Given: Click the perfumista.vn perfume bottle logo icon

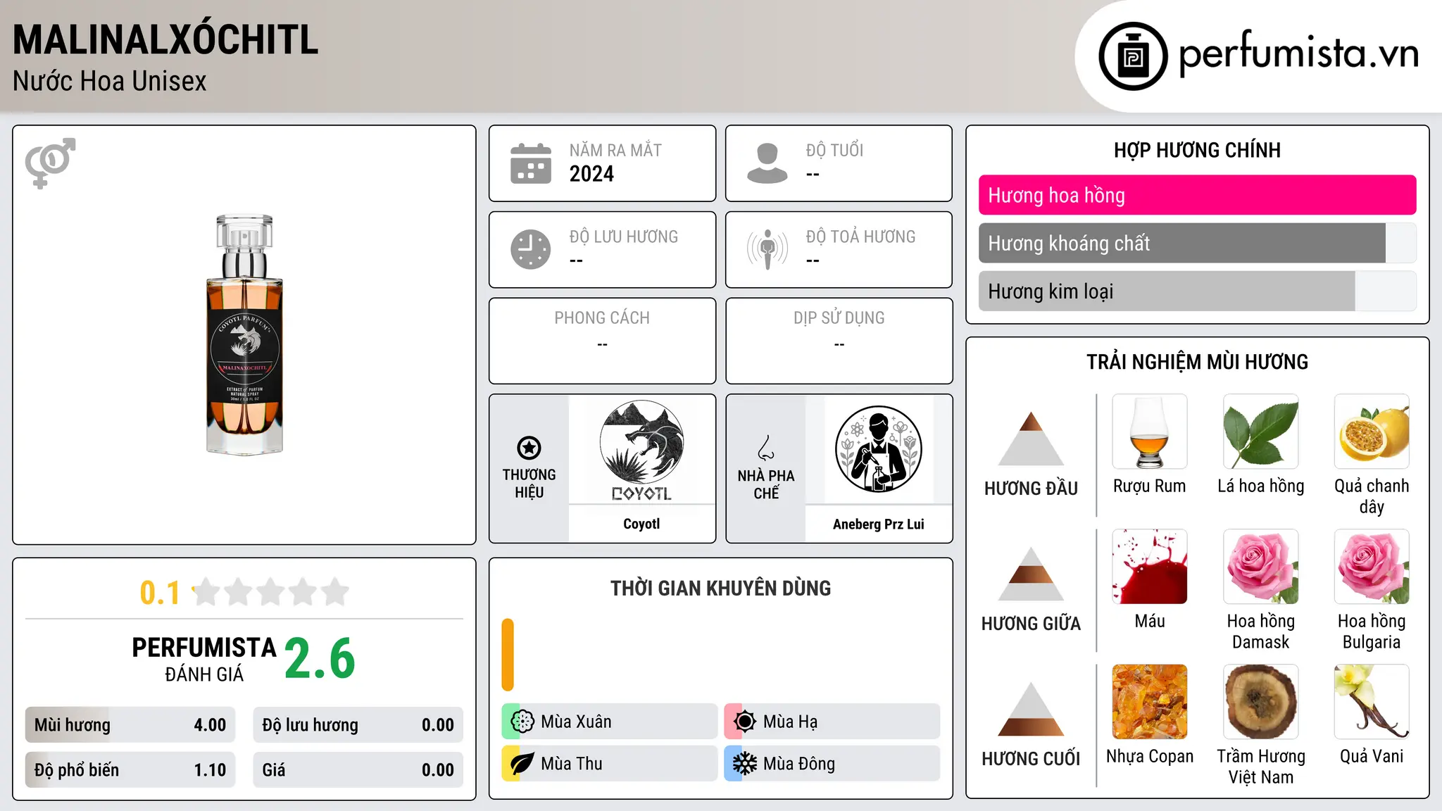Looking at the screenshot, I should point(1133,56).
